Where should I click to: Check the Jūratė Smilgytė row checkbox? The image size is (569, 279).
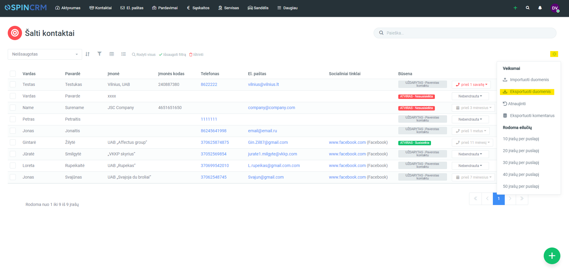coord(13,154)
